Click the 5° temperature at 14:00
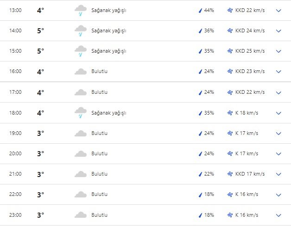The height and width of the screenshot is (226, 291). (40, 31)
